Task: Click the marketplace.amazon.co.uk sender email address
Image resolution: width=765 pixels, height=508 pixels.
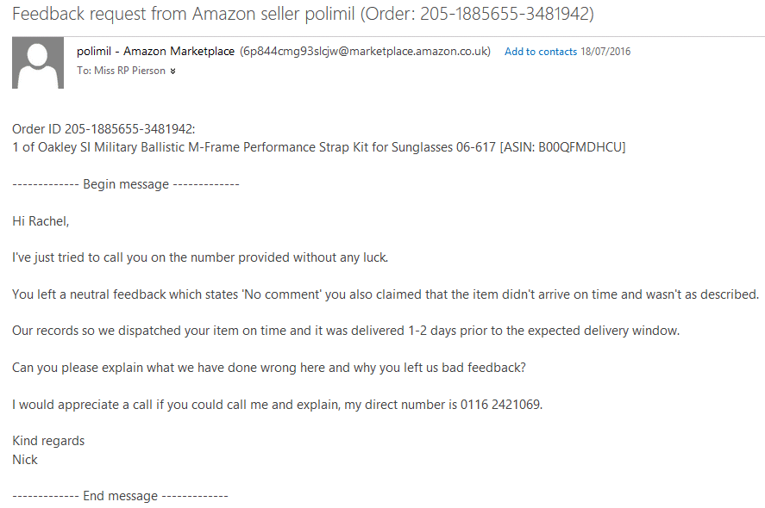Action: pos(365,51)
